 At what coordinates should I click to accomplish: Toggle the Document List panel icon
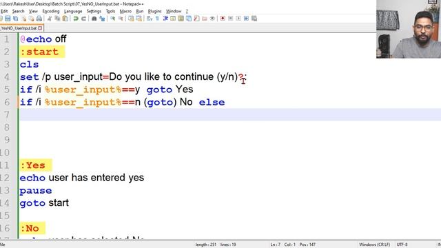189,19
